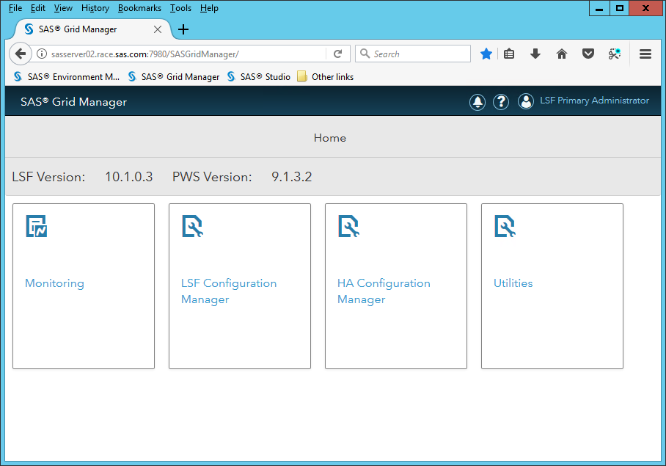Image resolution: width=666 pixels, height=466 pixels.
Task: Open the Help menu
Action: [209, 8]
